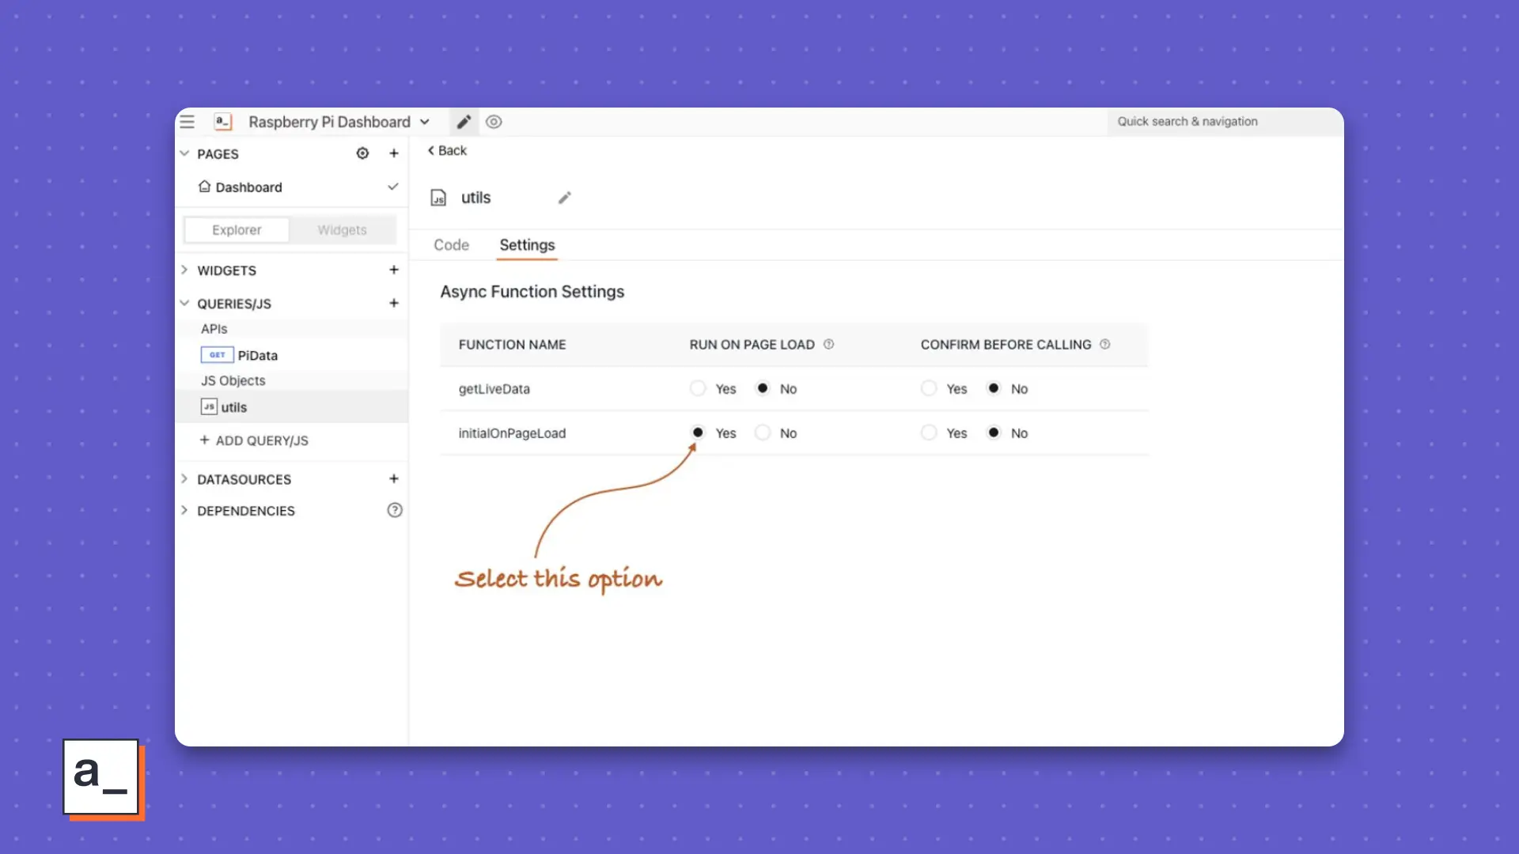Click the GET icon next to PiData
This screenshot has width=1519, height=854.
(217, 354)
